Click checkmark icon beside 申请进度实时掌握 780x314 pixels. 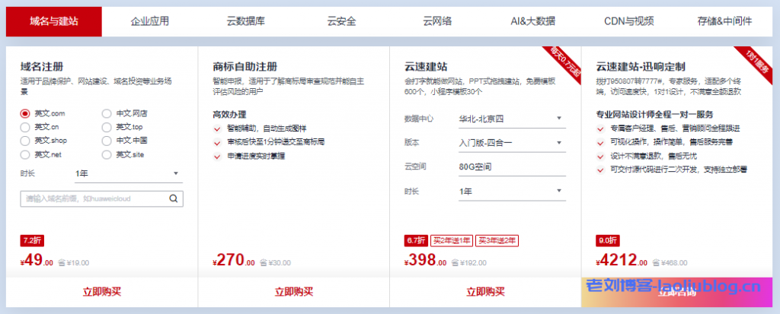tap(218, 156)
